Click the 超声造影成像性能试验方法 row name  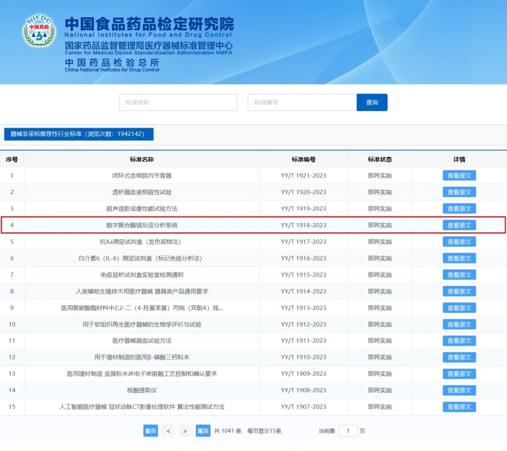click(142, 208)
